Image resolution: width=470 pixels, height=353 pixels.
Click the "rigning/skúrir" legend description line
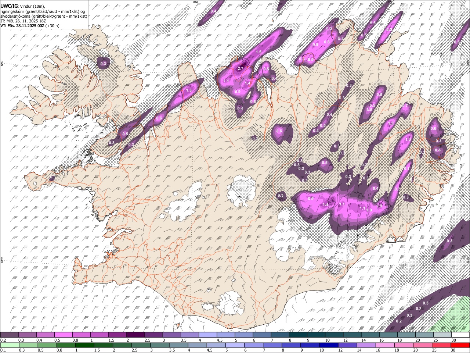(43, 11)
